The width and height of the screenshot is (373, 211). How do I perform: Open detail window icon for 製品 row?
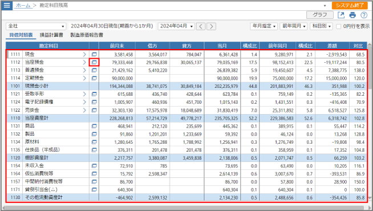tap(94, 134)
